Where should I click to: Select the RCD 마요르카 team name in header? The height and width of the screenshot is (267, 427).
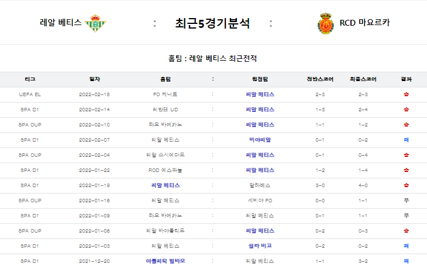(x=364, y=23)
